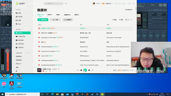
Task: Switch to the host radio 0 tab
Action: [67, 15]
